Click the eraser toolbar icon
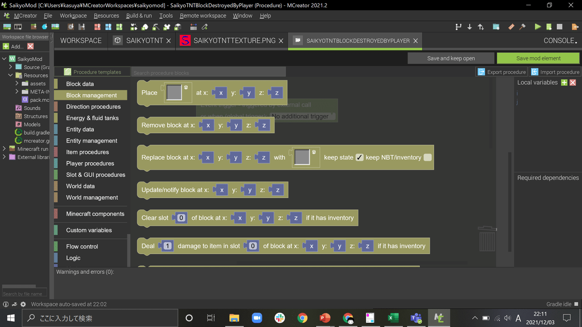 511,27
